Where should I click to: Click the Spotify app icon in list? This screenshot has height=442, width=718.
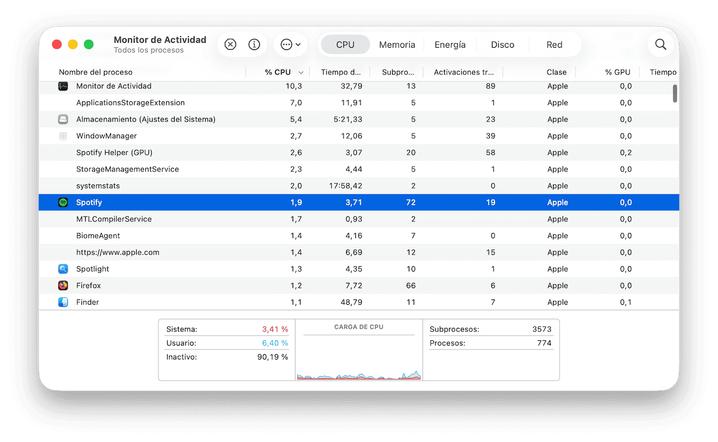[63, 203]
